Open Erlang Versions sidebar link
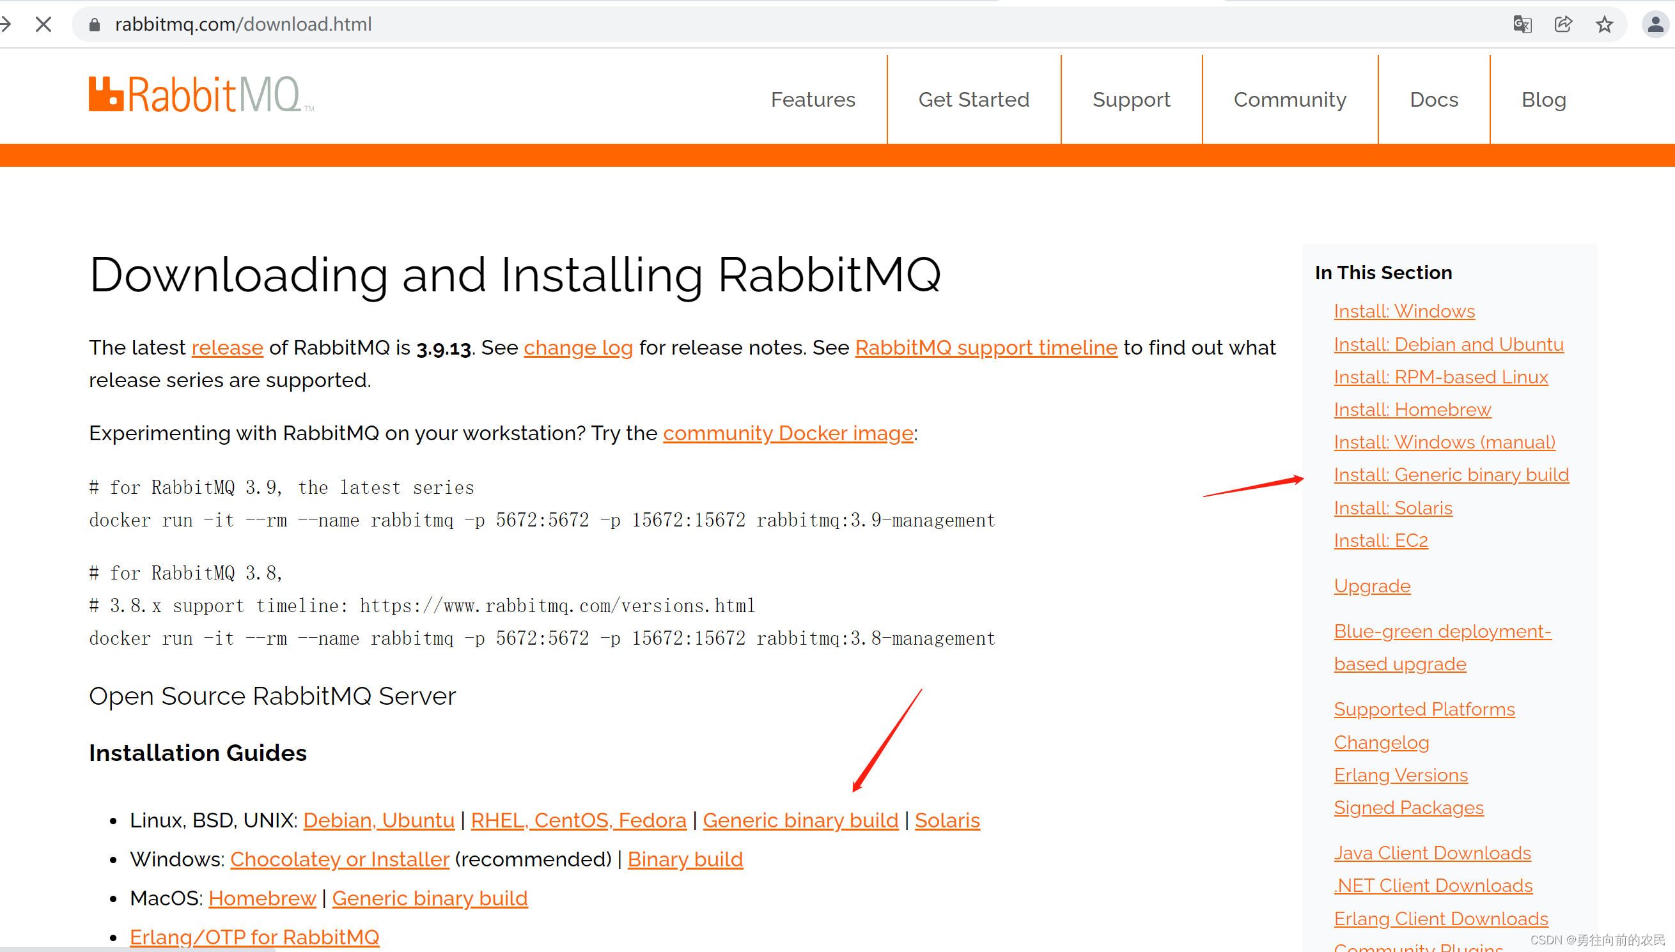Screen dimensions: 1675x952 pyautogui.click(x=1401, y=775)
